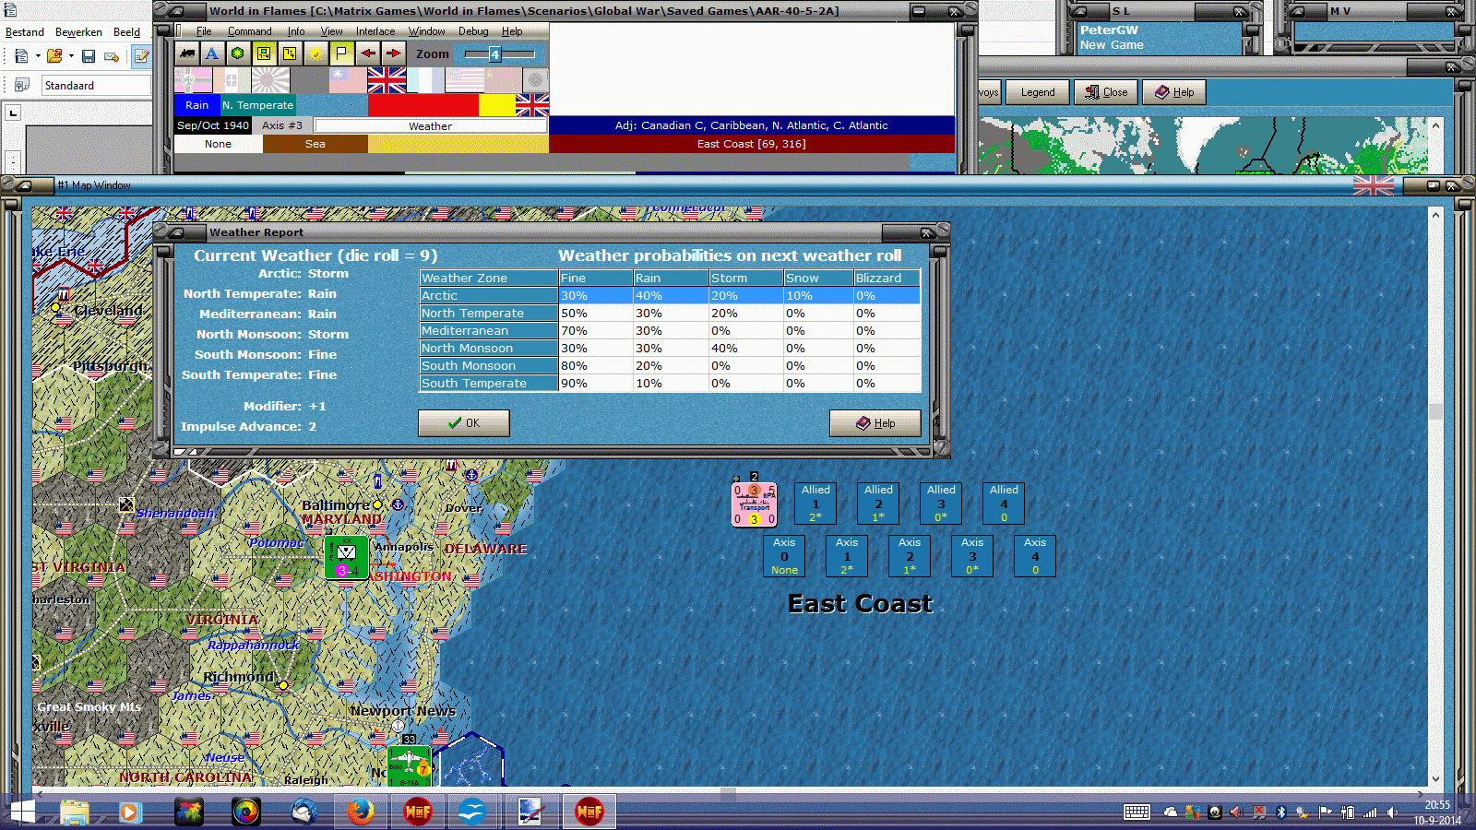Viewport: 1476px width, 830px height.
Task: Select the North Monsoon row in the table
Action: pos(670,349)
